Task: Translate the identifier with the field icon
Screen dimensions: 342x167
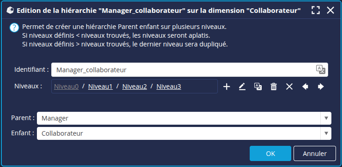Action: (x=321, y=69)
